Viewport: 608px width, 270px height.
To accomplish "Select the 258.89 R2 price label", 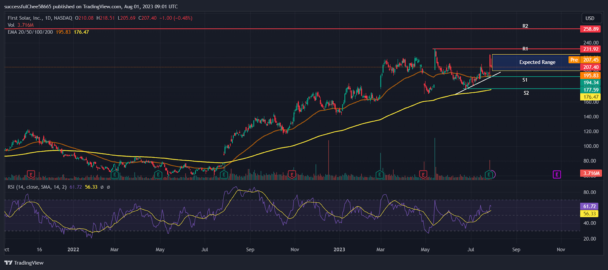I will click(591, 29).
